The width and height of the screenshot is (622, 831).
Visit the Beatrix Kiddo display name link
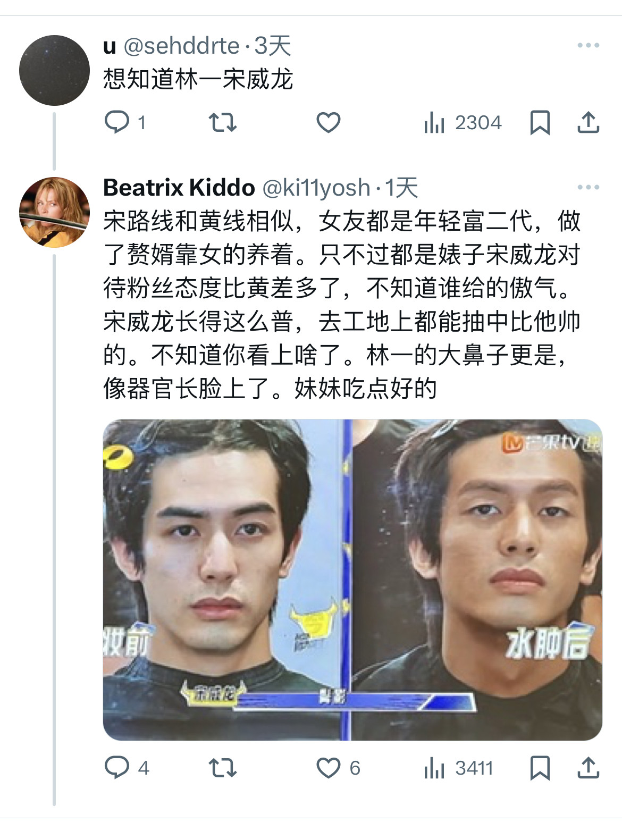pyautogui.click(x=179, y=188)
